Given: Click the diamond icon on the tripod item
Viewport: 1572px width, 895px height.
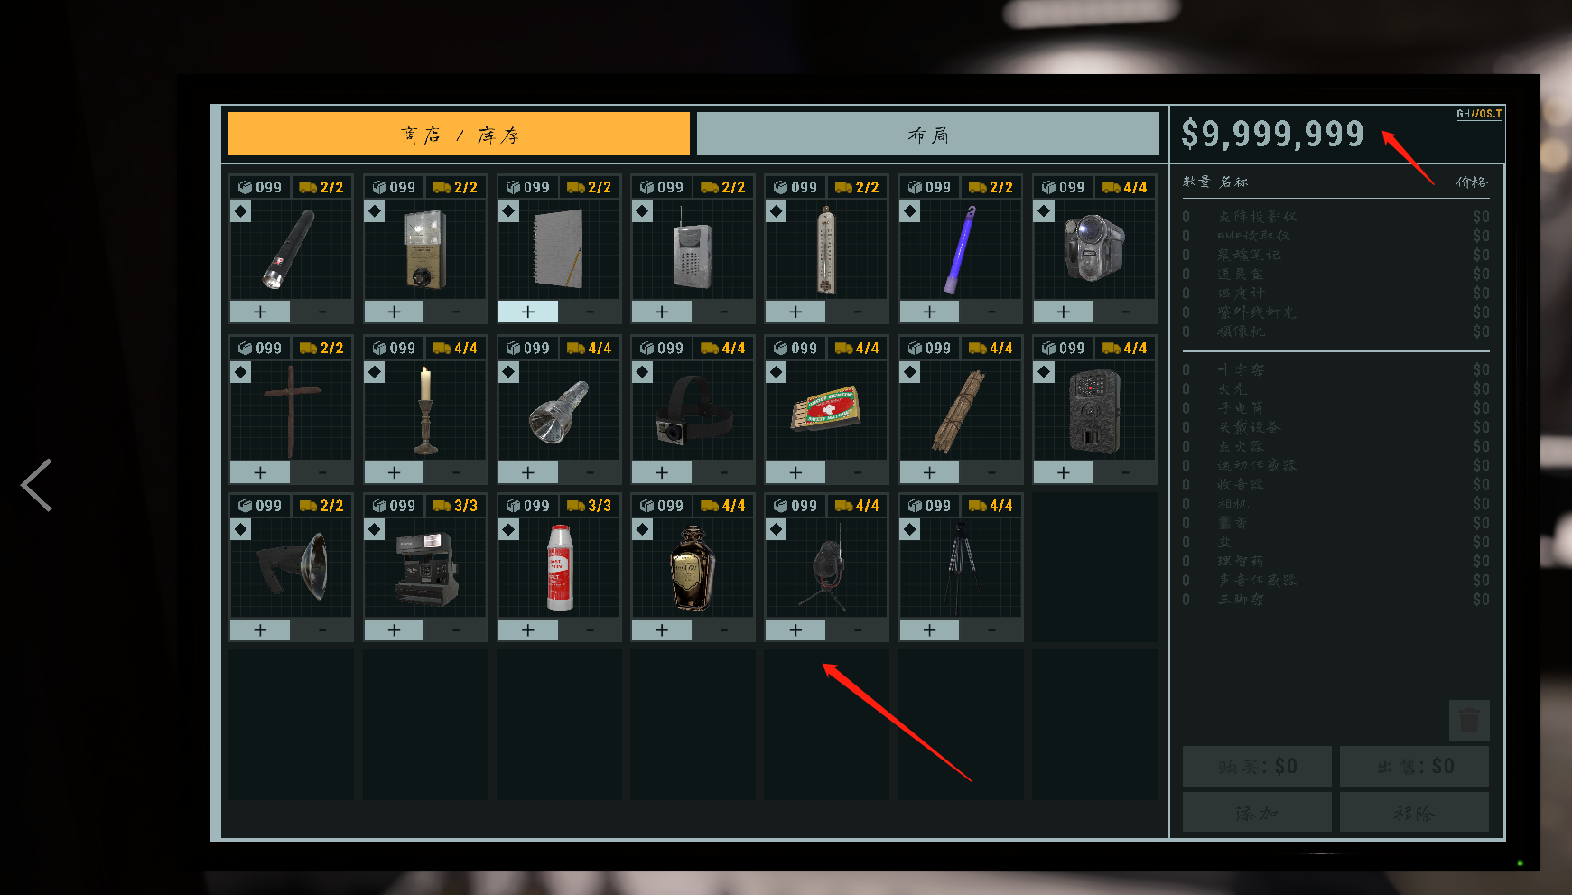Looking at the screenshot, I should click(x=910, y=529).
